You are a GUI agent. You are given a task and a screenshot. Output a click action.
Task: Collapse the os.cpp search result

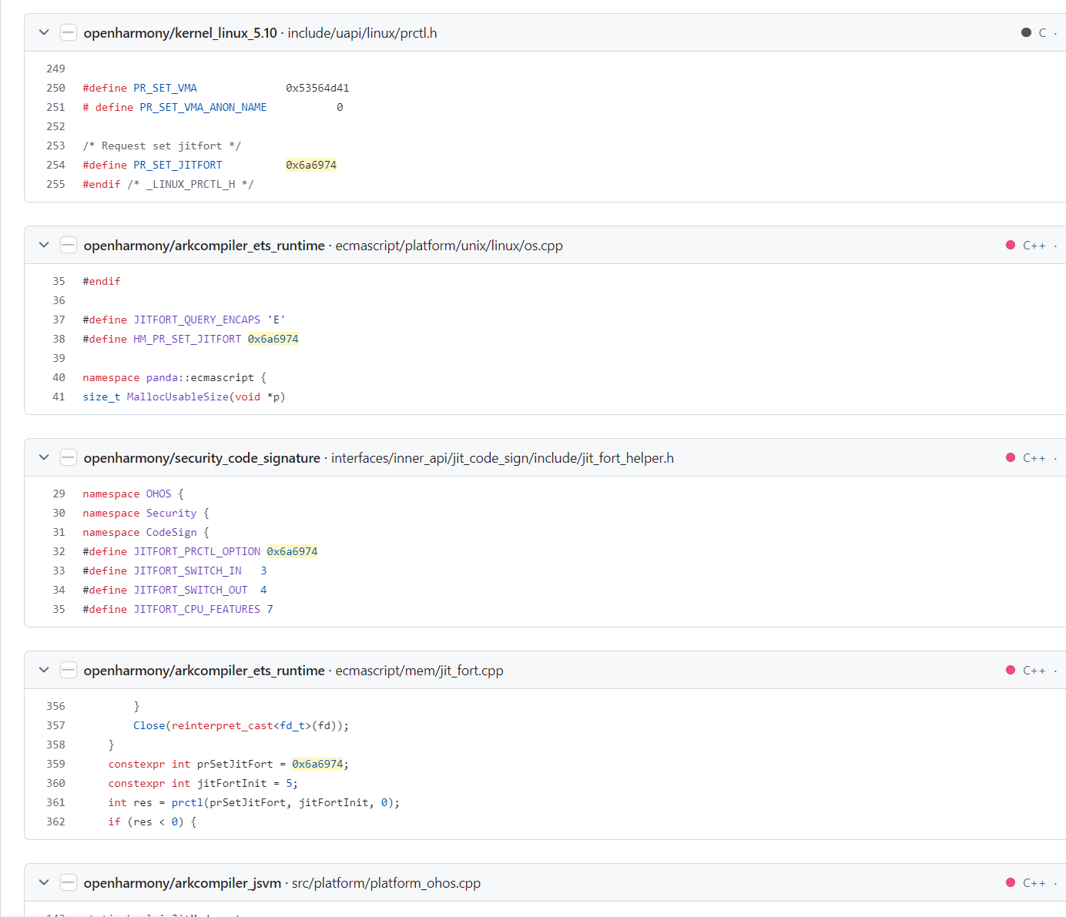44,245
